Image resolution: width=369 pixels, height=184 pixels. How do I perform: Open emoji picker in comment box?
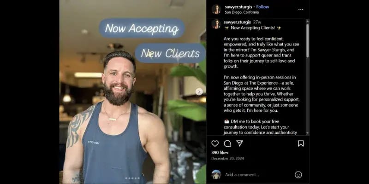coord(298,175)
